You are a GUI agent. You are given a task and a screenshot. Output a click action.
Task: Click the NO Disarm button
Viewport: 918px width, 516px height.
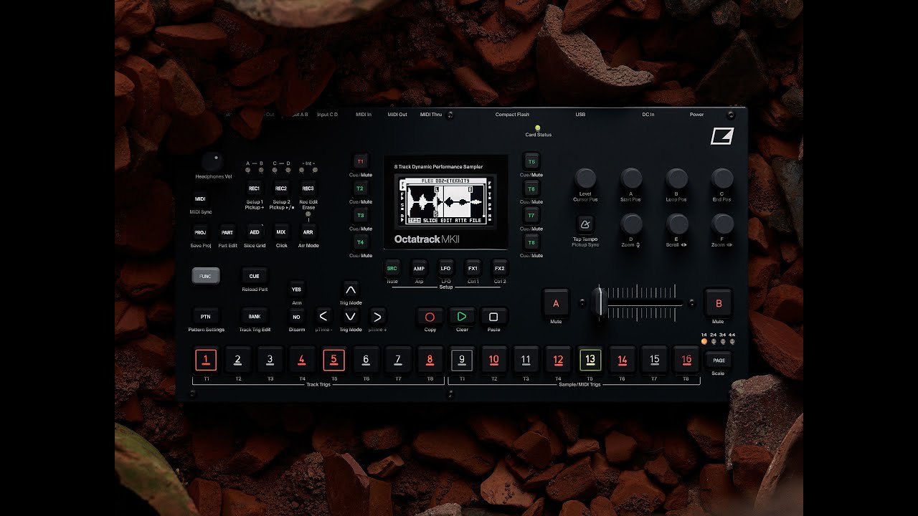[296, 317]
